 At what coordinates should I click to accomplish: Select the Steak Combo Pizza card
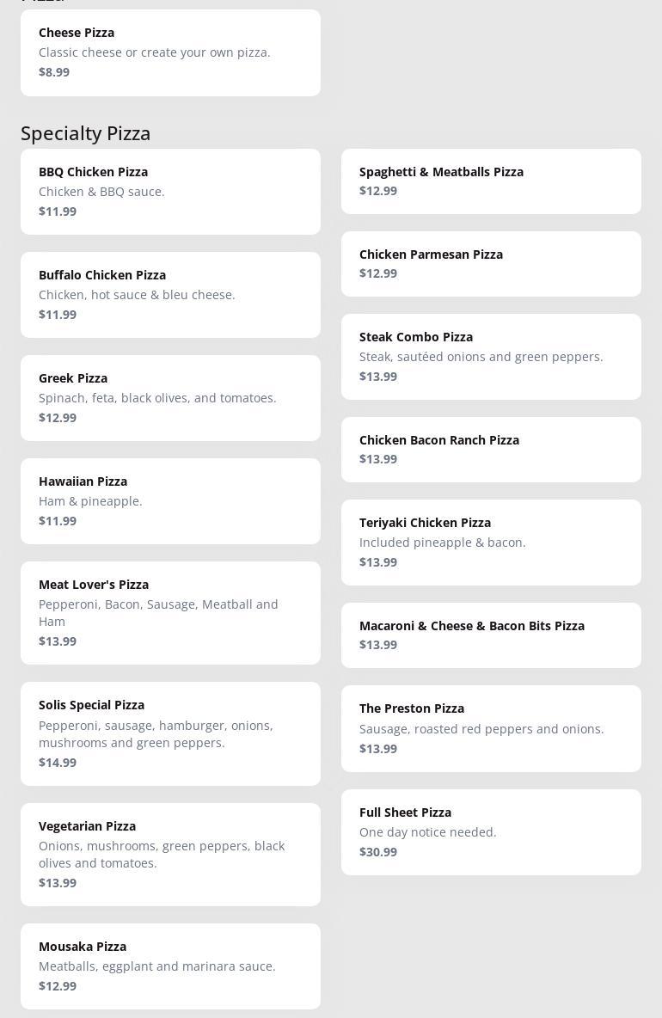(x=491, y=357)
